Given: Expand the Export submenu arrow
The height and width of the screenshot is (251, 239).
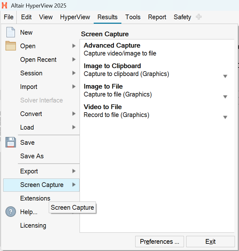Looking at the screenshot, I should [74, 171].
